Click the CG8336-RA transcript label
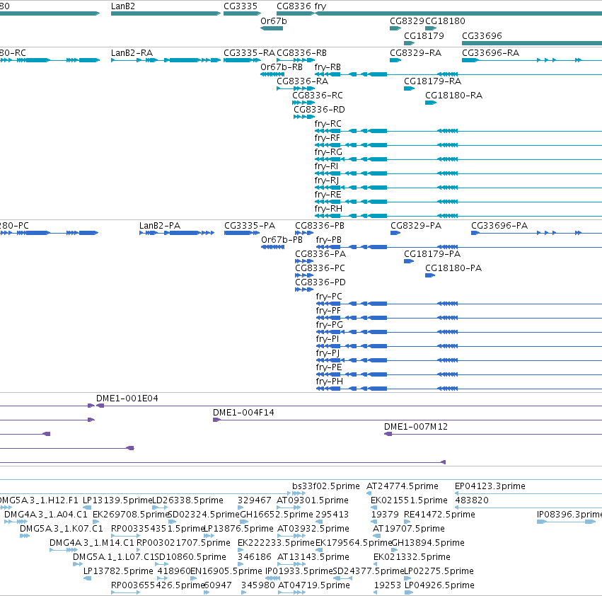This screenshot has width=602, height=596. [303, 81]
